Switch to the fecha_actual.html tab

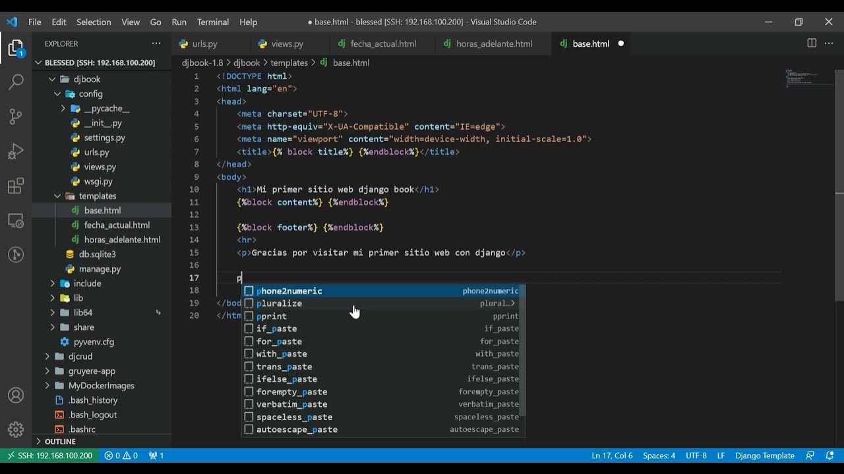(x=383, y=43)
